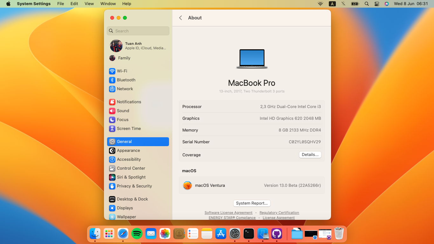The height and width of the screenshot is (244, 434).
Task: Open Tuan Anh Apple ID account
Action: click(138, 46)
